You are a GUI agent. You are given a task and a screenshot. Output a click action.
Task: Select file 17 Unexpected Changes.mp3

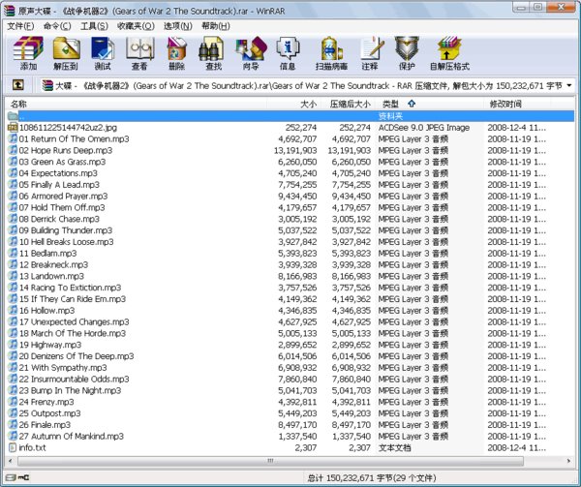pos(75,321)
